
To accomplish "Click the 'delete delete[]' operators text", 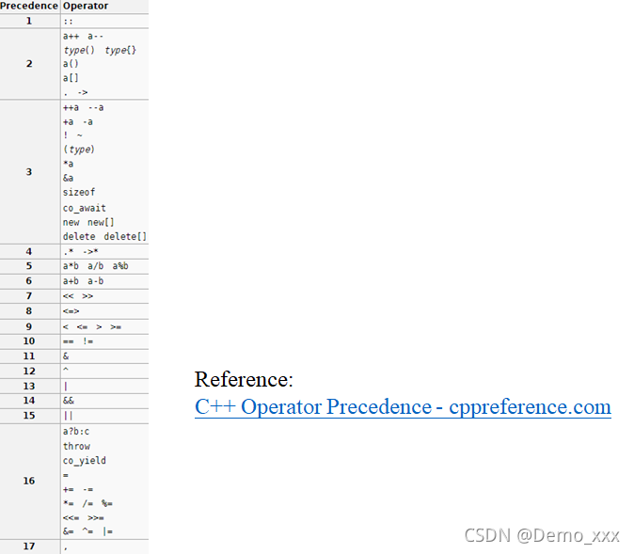I will click(104, 237).
